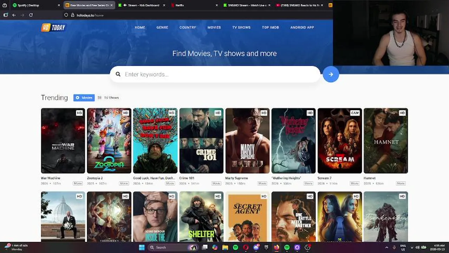Click the Firefox icon in the taskbar
Screen dimensions: 449x253
pos(276,247)
